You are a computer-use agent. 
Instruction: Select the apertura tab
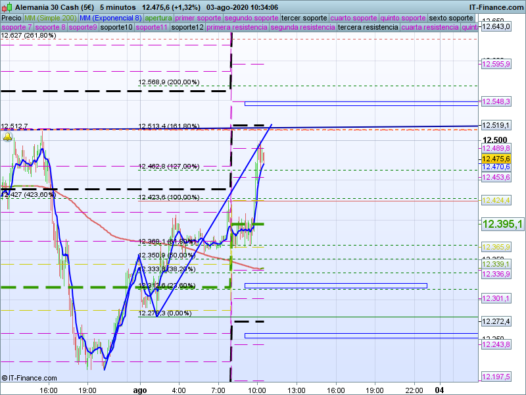pyautogui.click(x=158, y=18)
